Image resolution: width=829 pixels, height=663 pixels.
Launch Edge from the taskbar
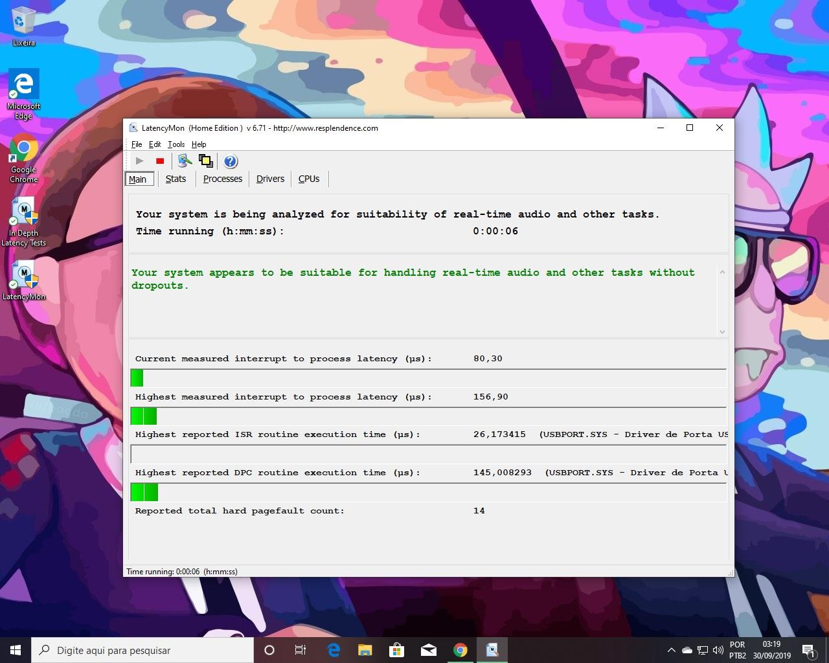(334, 650)
